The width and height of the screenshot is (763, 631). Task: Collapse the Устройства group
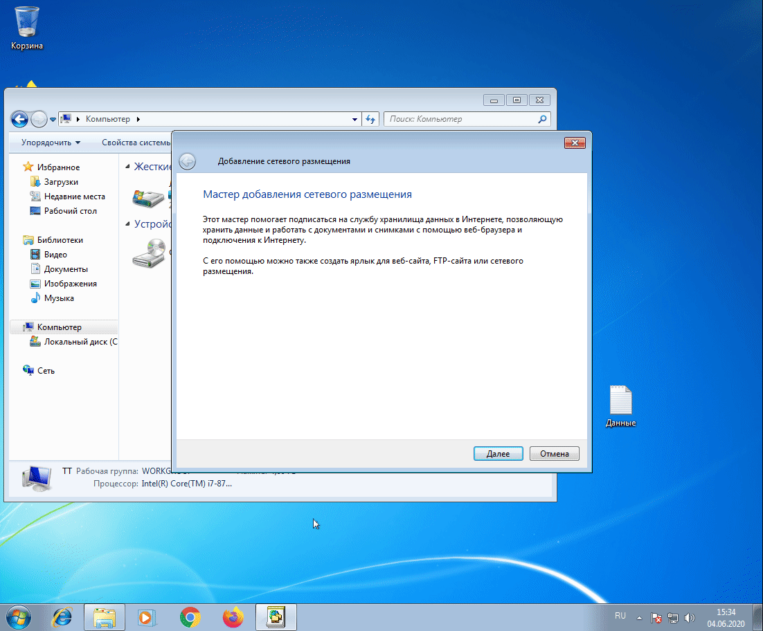tap(127, 223)
